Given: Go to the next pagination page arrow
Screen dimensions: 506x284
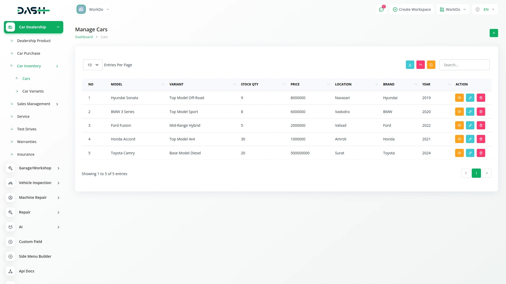Looking at the screenshot, I should pyautogui.click(x=487, y=173).
